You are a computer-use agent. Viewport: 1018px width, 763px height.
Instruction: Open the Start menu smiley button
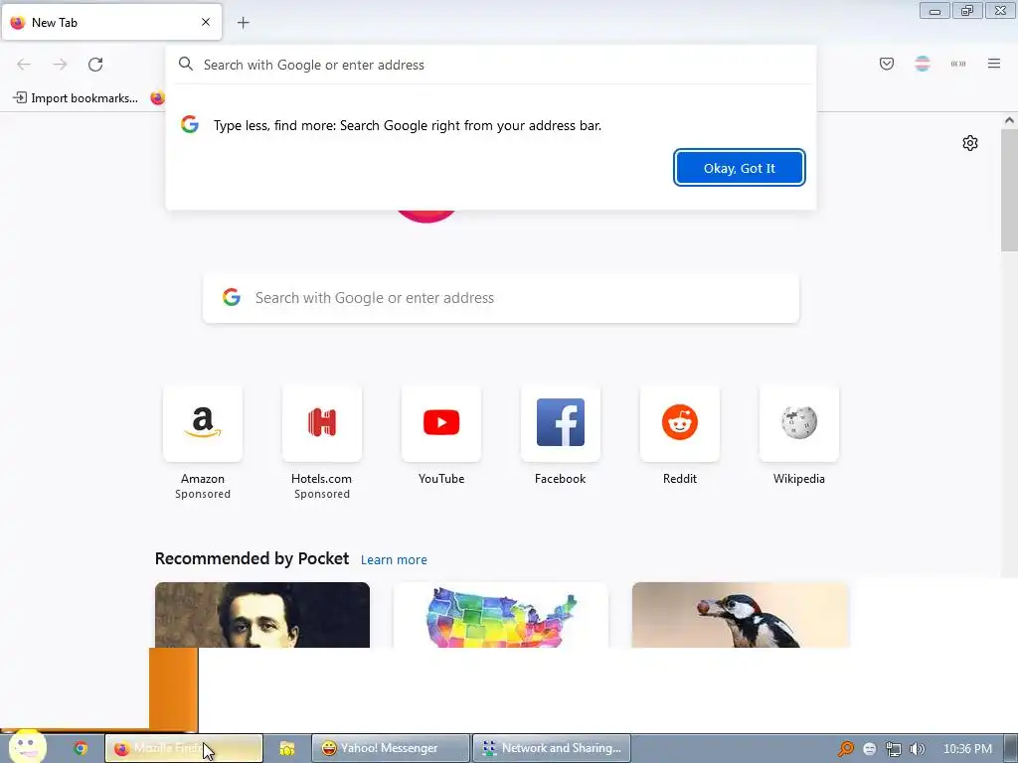[x=27, y=746]
